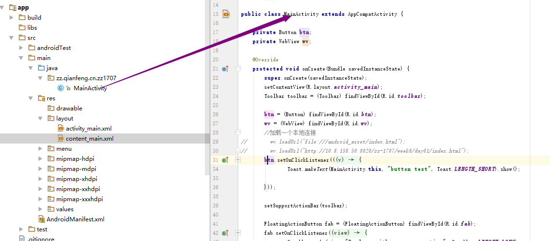Click the activity_main reference on line 23
Screen dimensions: 550x241
click(x=356, y=87)
